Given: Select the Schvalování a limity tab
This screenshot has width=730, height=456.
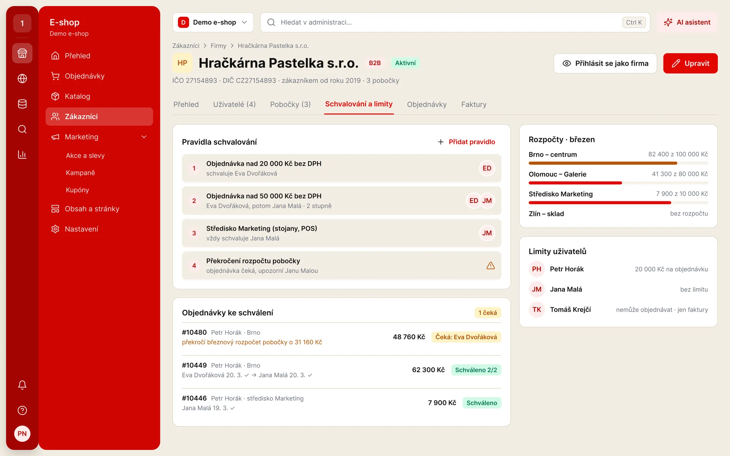Looking at the screenshot, I should 359,104.
